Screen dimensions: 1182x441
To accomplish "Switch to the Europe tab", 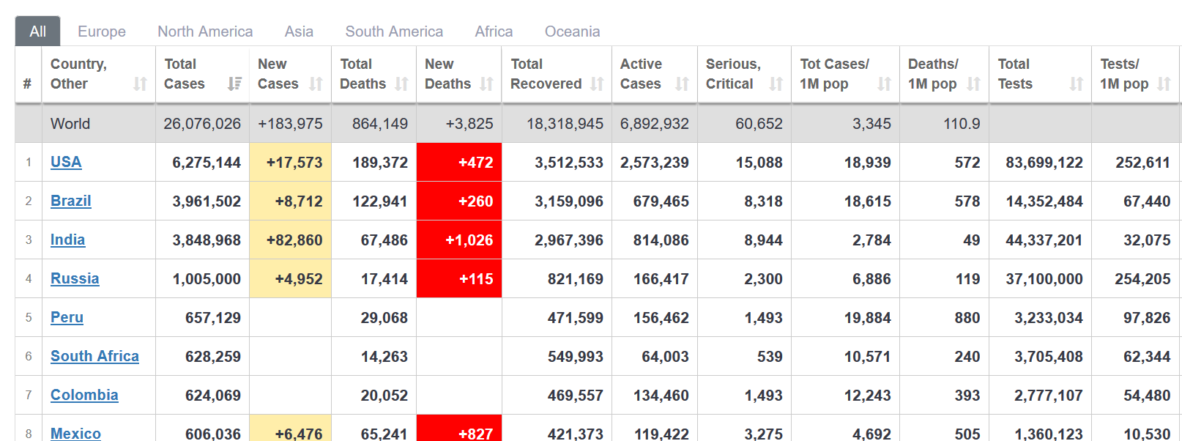I will tap(102, 31).
